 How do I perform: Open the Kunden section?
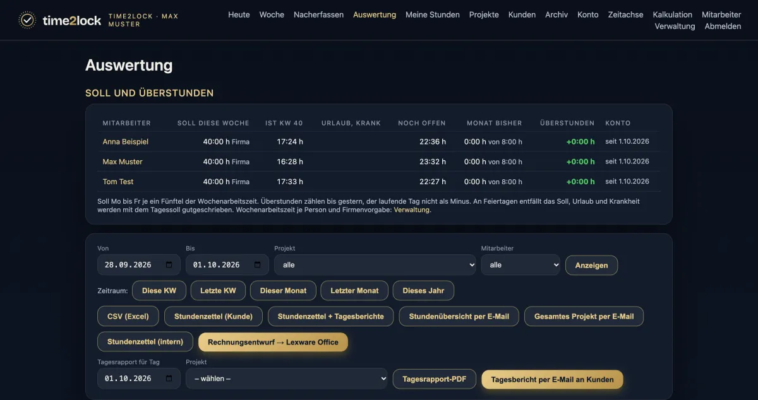coord(522,15)
